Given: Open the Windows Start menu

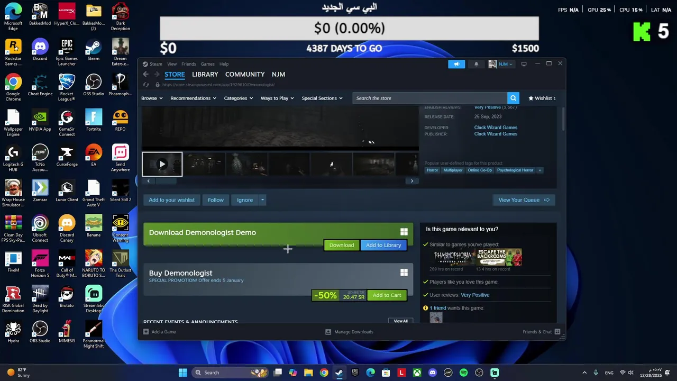Looking at the screenshot, I should [183, 373].
